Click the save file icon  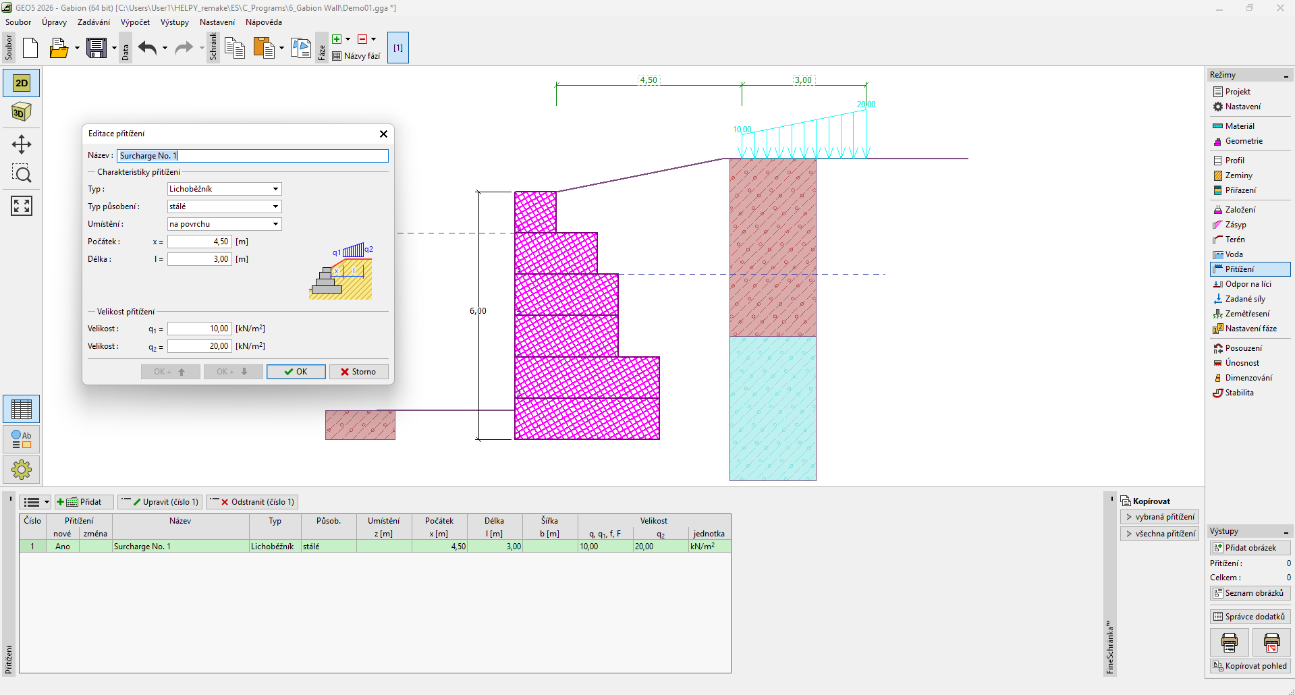click(97, 48)
